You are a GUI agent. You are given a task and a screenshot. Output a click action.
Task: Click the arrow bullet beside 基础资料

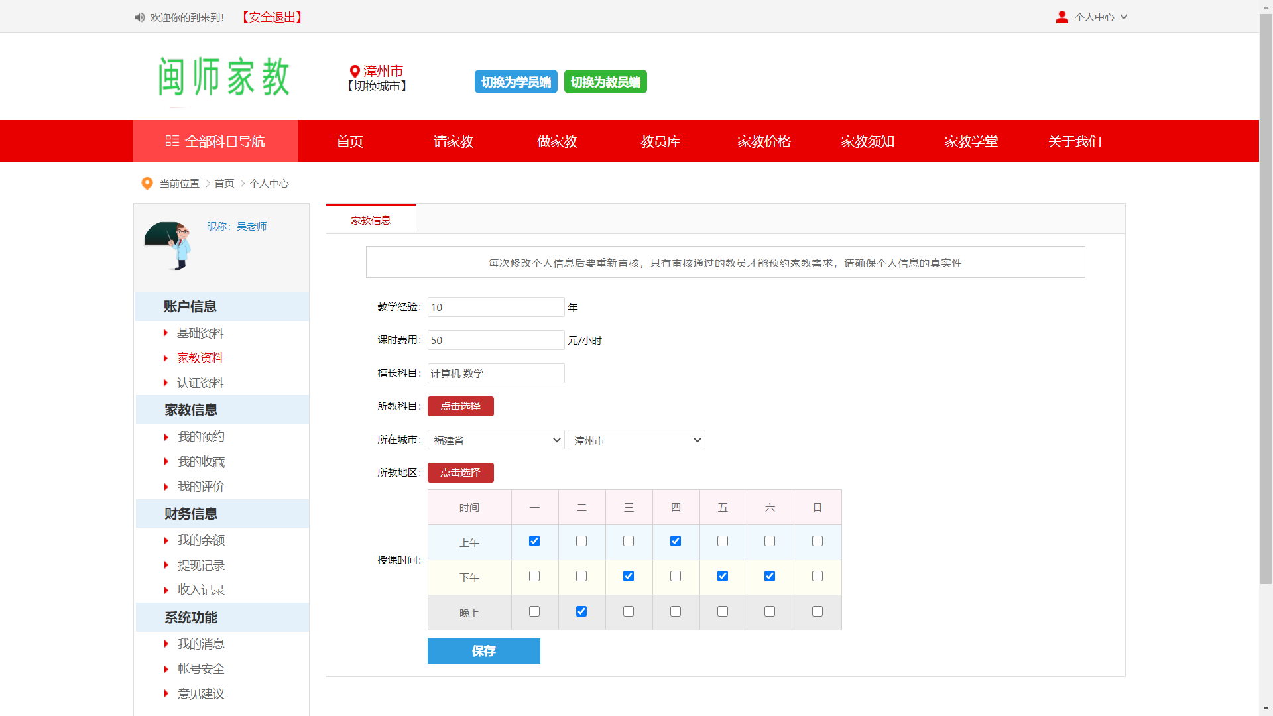click(x=166, y=333)
